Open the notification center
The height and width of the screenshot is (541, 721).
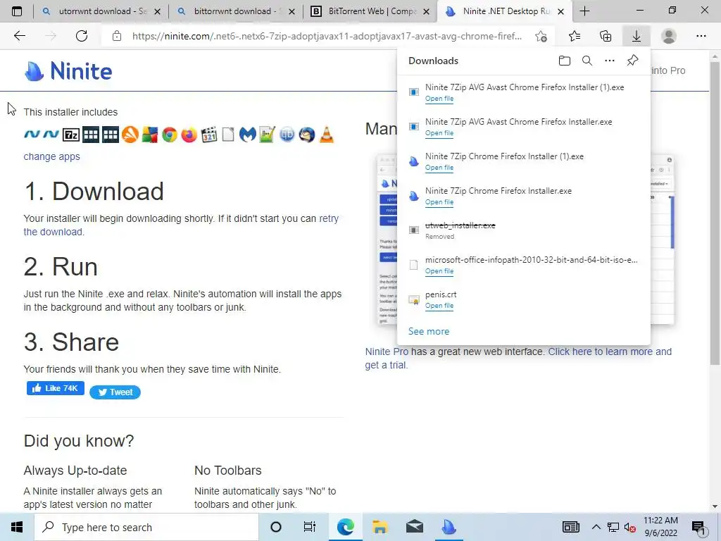point(698,528)
